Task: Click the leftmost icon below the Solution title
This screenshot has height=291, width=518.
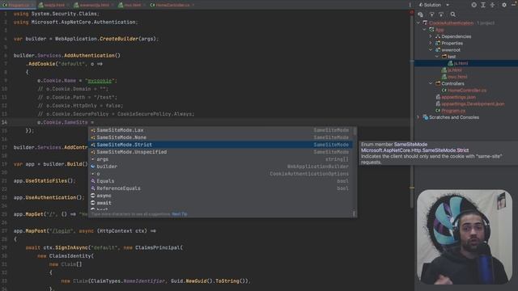Action: (420, 15)
